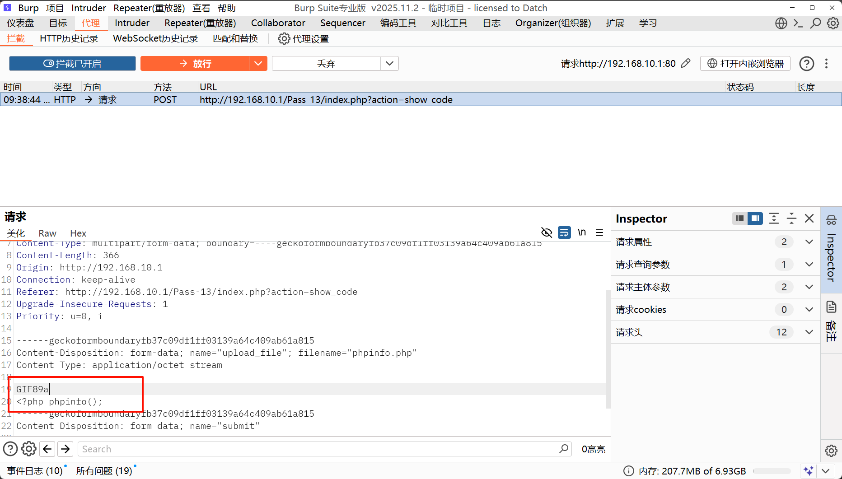Image resolution: width=842 pixels, height=479 pixels.
Task: Close the Inspector panel
Action: pos(809,219)
